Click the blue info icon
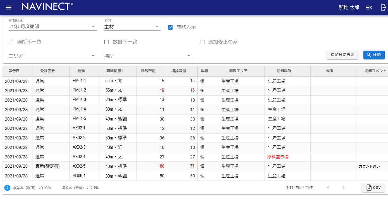This screenshot has height=212, width=388. click(x=7, y=188)
